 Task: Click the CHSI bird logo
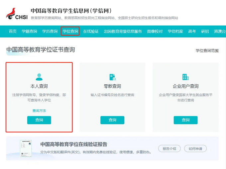click(x=17, y=14)
